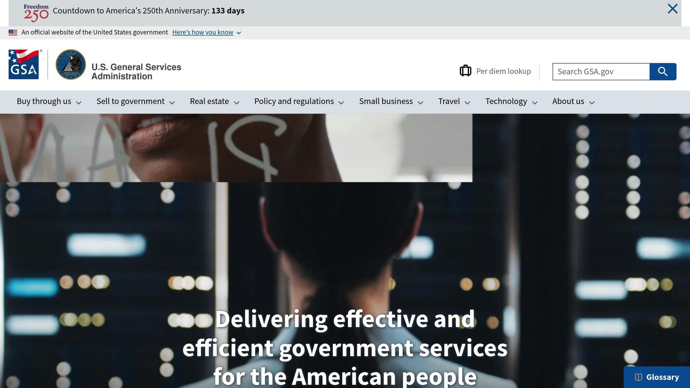690x388 pixels.
Task: Dismiss the anniversary countdown banner
Action: pyautogui.click(x=672, y=9)
